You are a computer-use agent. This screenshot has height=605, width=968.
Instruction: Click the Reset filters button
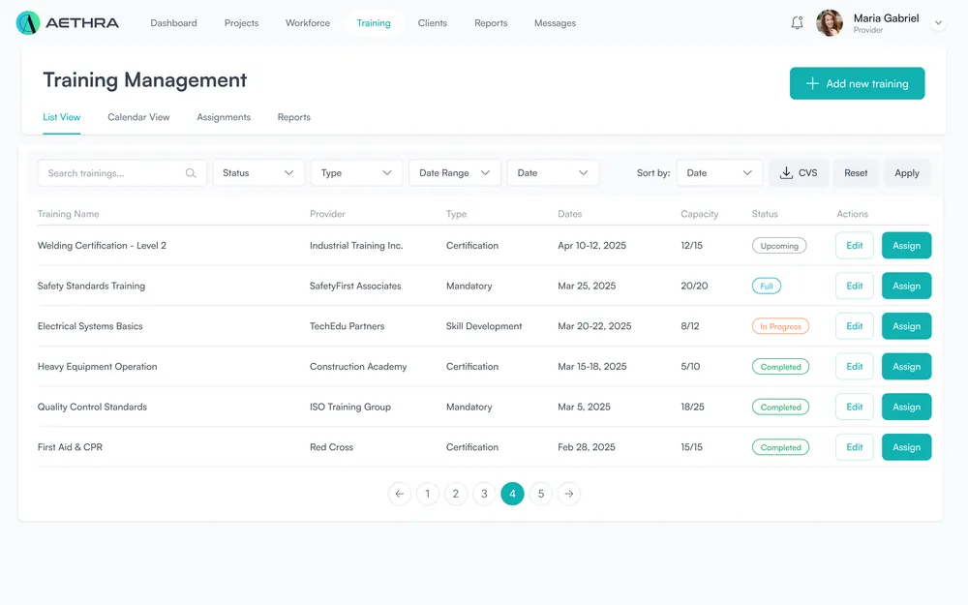click(x=856, y=173)
